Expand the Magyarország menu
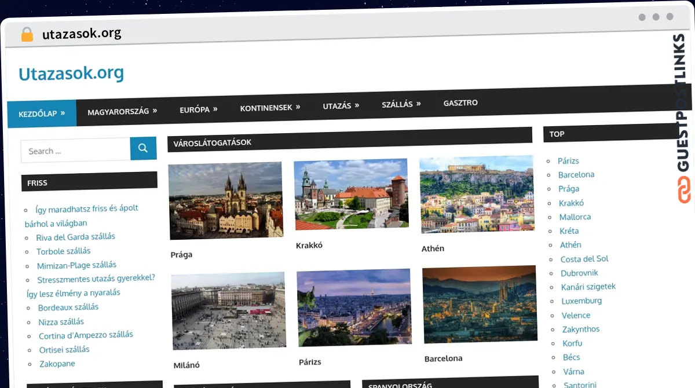This screenshot has width=695, height=388. [x=122, y=111]
